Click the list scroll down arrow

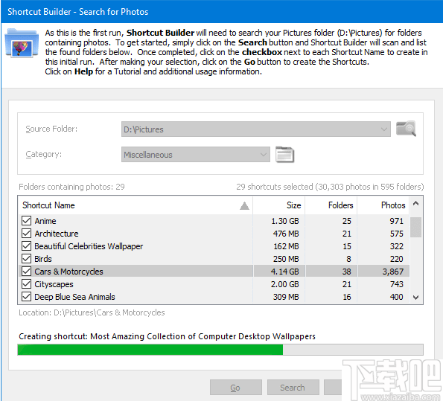pos(416,297)
